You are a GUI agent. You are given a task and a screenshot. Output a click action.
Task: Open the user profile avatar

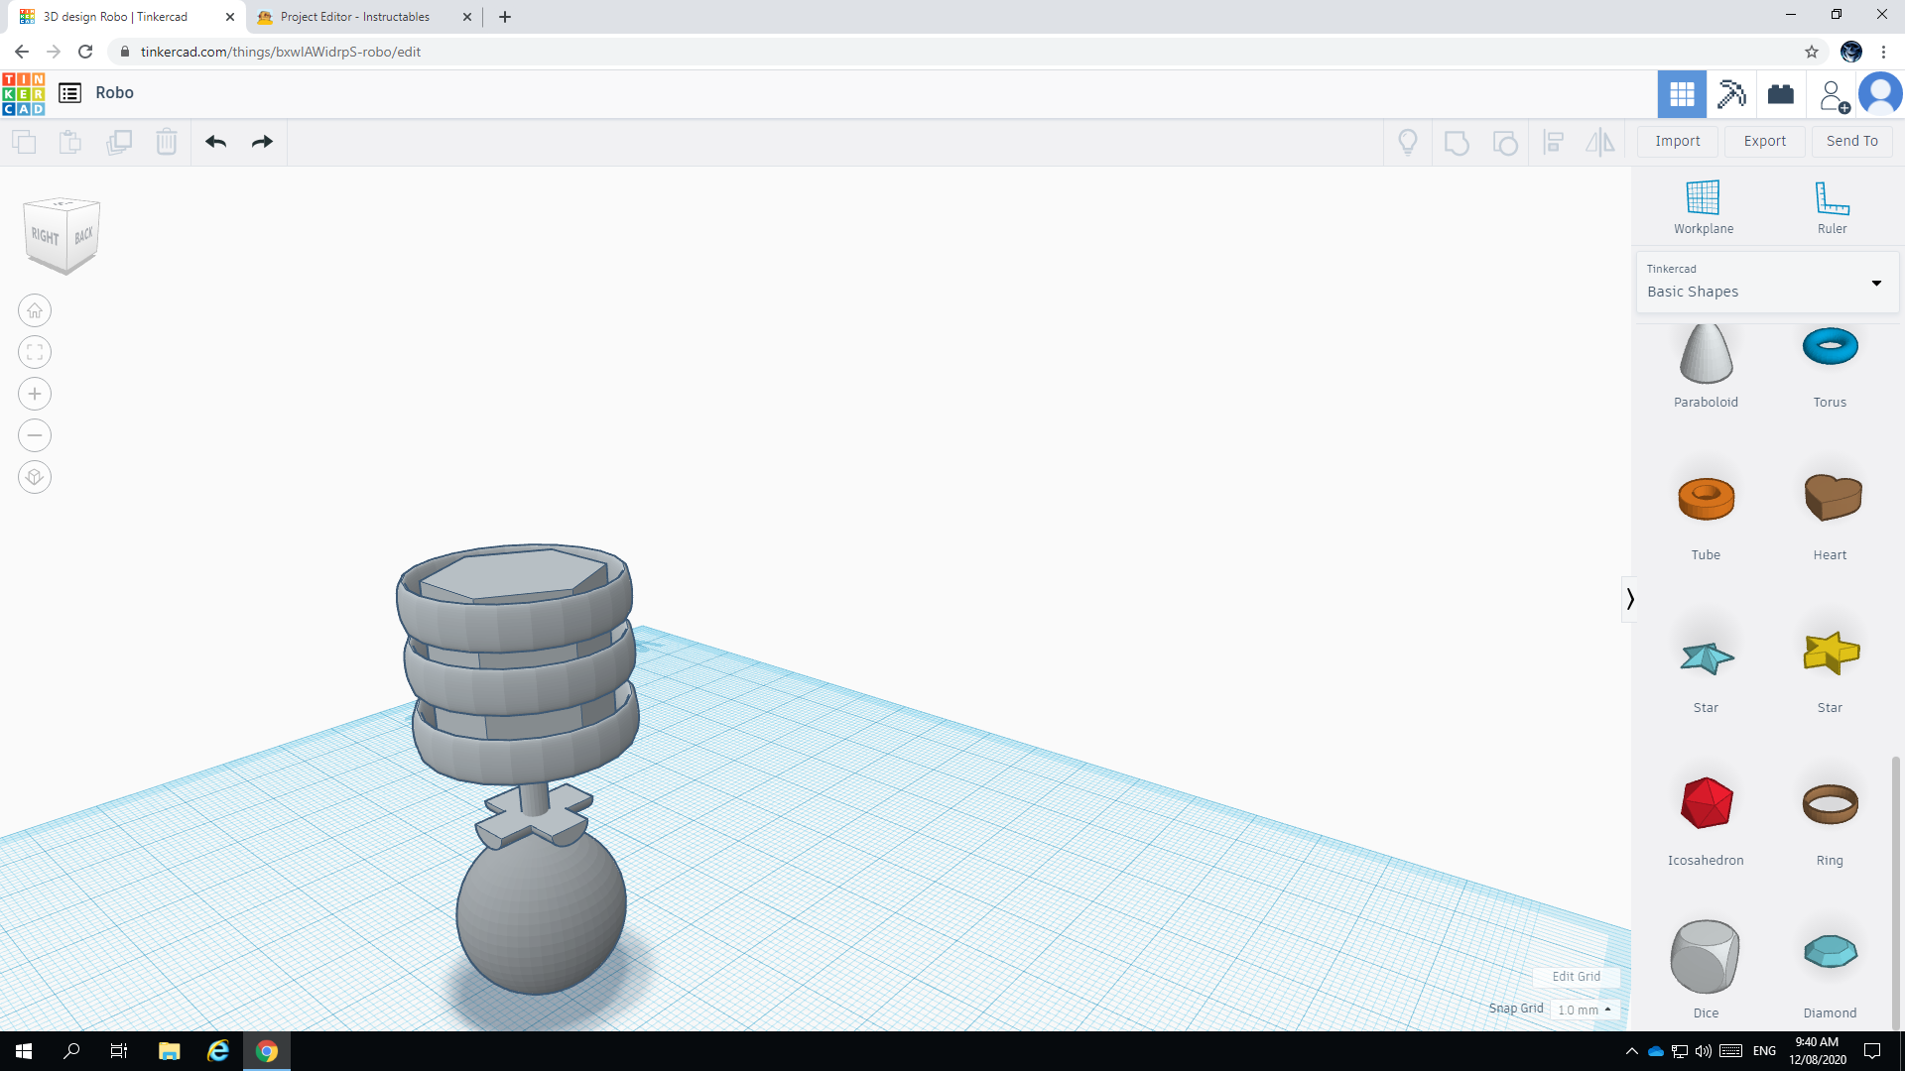[1880, 94]
